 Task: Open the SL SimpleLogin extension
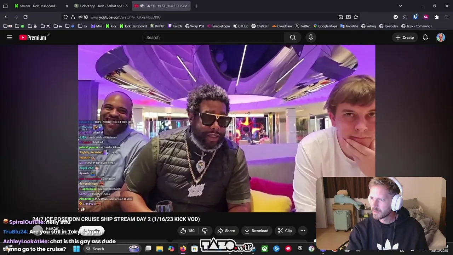(x=426, y=17)
